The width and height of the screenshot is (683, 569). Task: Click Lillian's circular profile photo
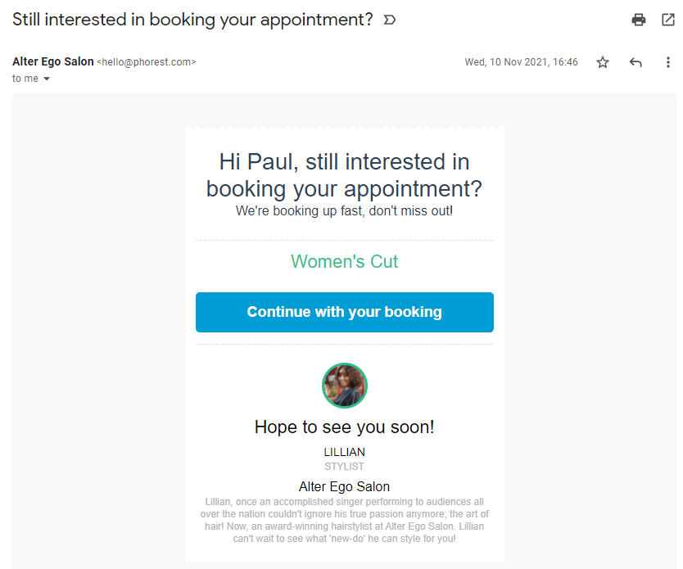(345, 386)
